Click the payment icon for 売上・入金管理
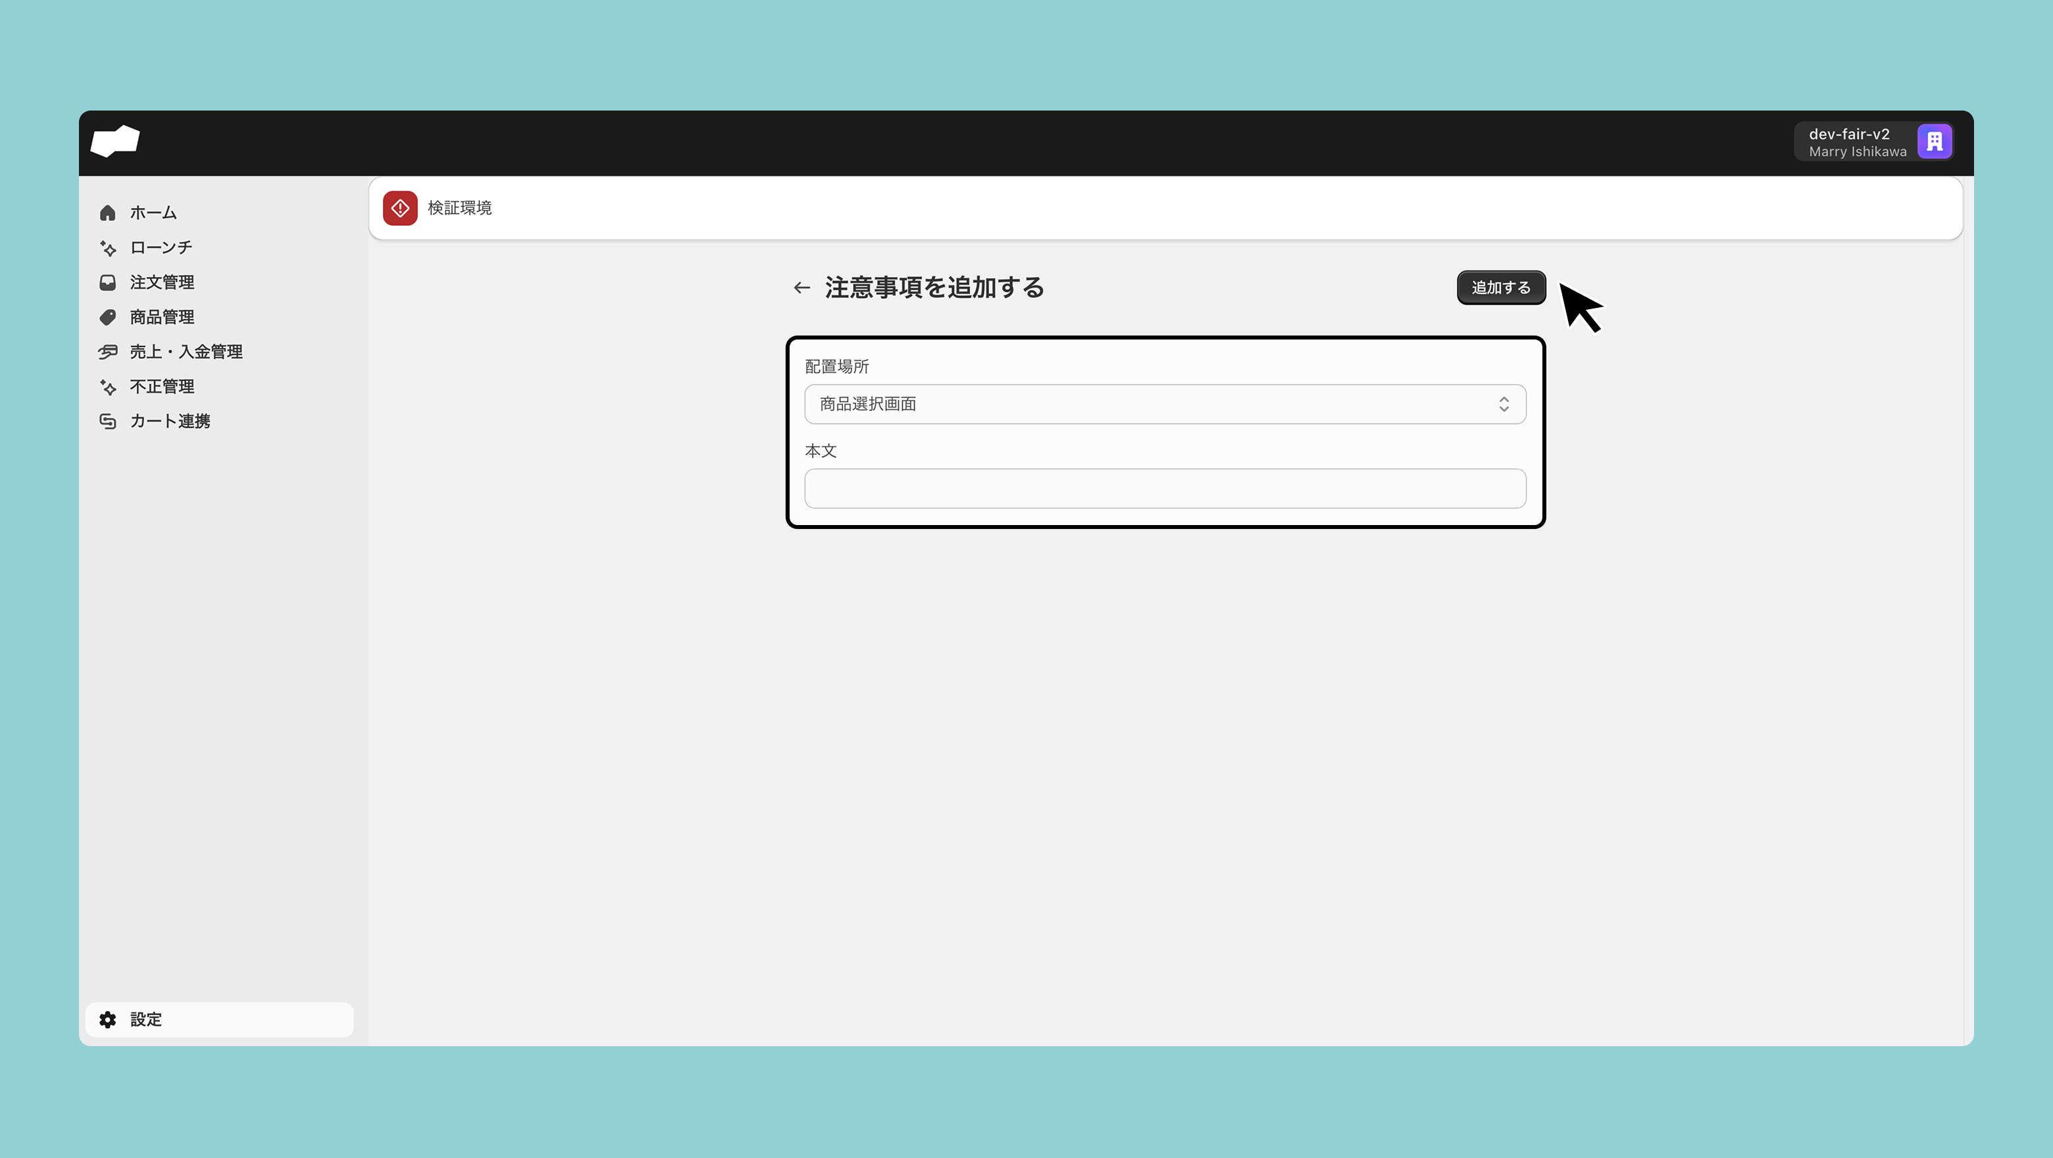2053x1158 pixels. pyautogui.click(x=108, y=351)
